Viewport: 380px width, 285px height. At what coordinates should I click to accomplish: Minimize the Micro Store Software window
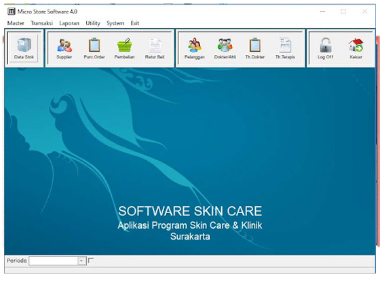point(322,12)
